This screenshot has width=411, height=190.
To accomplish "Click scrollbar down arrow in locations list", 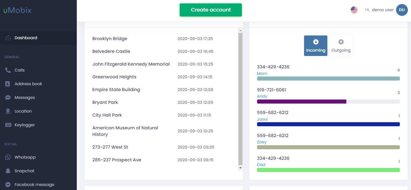I will (x=240, y=168).
